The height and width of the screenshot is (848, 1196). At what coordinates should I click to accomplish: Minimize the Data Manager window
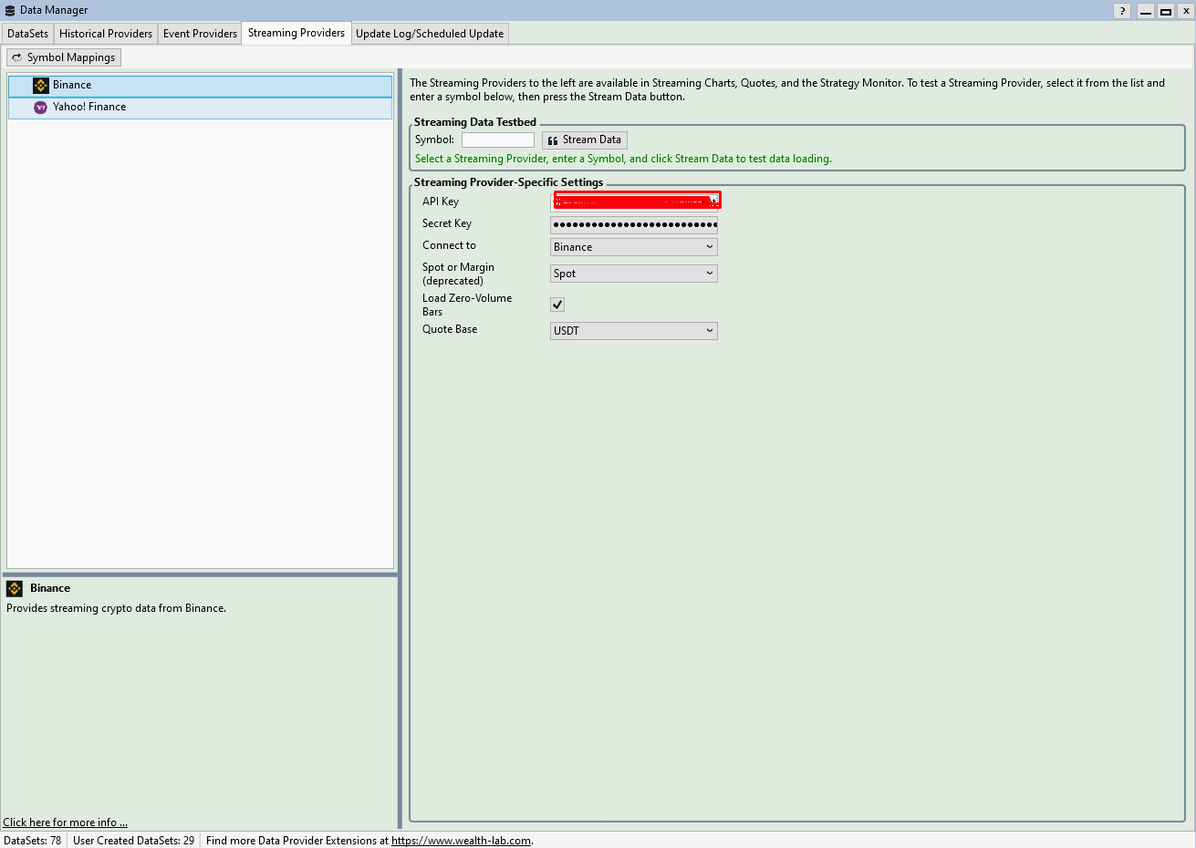tap(1146, 11)
